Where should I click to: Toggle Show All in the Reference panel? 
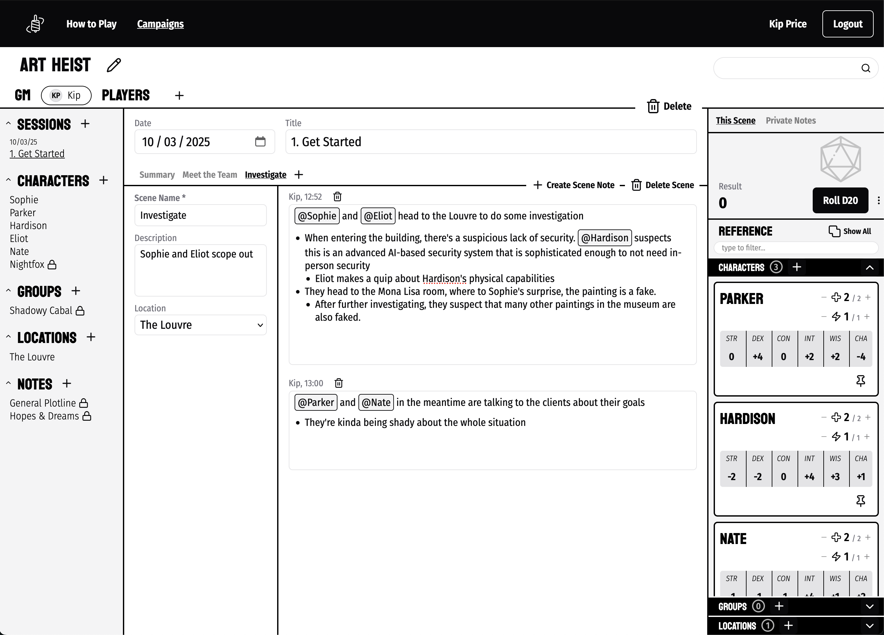pos(850,231)
